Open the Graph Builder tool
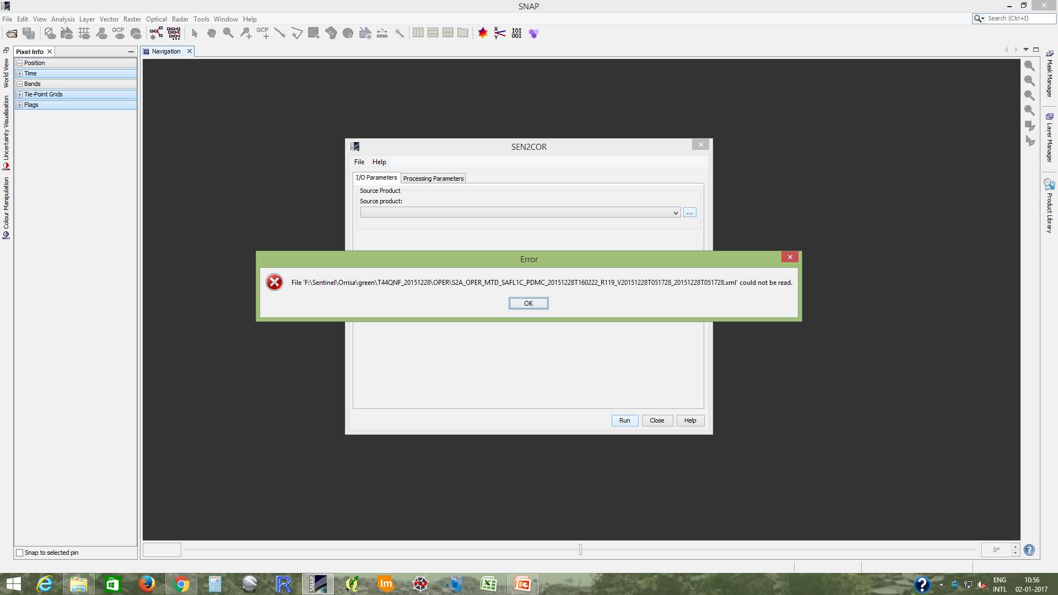This screenshot has width=1058, height=595. click(156, 34)
